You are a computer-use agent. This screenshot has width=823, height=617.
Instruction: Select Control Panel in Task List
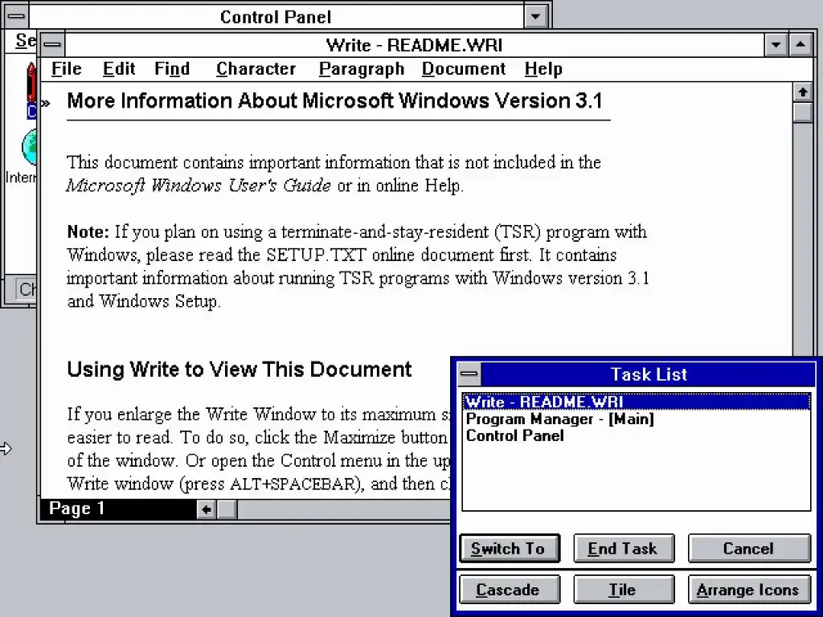[x=637, y=435]
